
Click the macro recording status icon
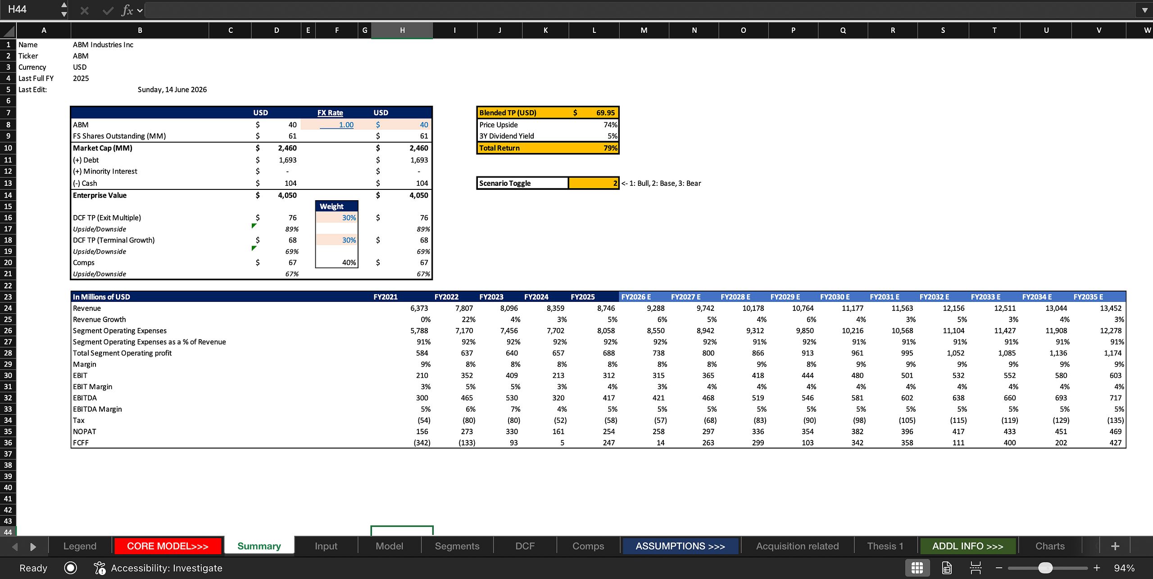(x=71, y=568)
